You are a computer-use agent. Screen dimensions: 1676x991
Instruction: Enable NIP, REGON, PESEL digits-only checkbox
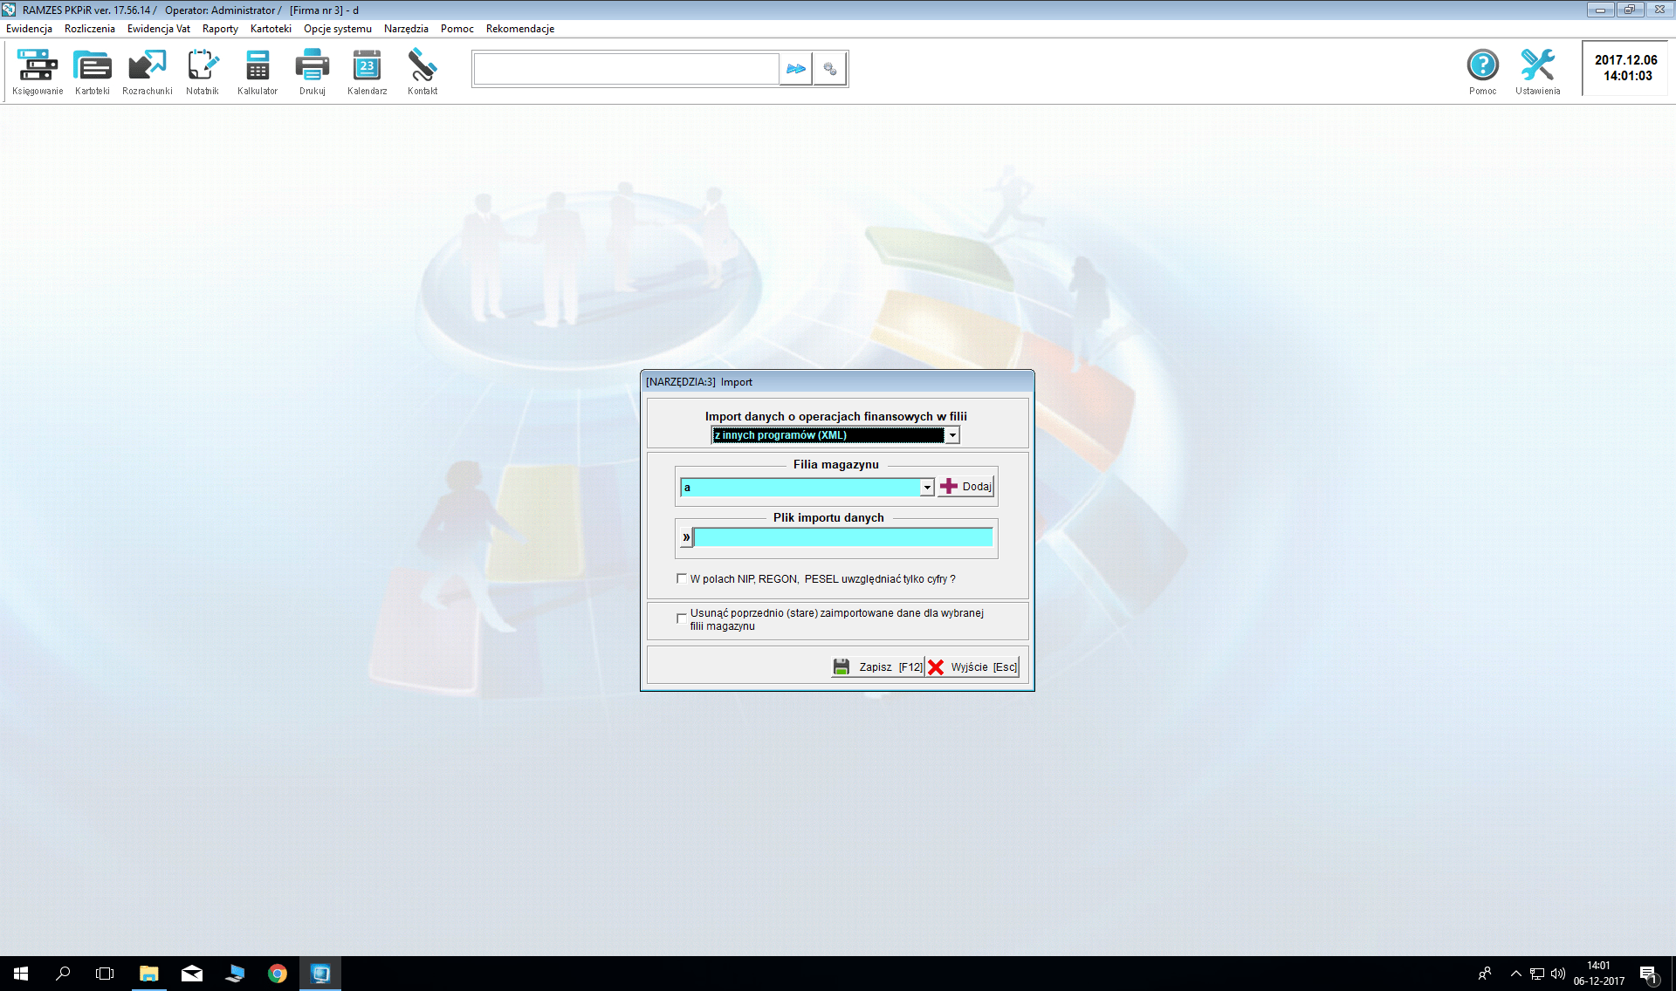(x=682, y=578)
